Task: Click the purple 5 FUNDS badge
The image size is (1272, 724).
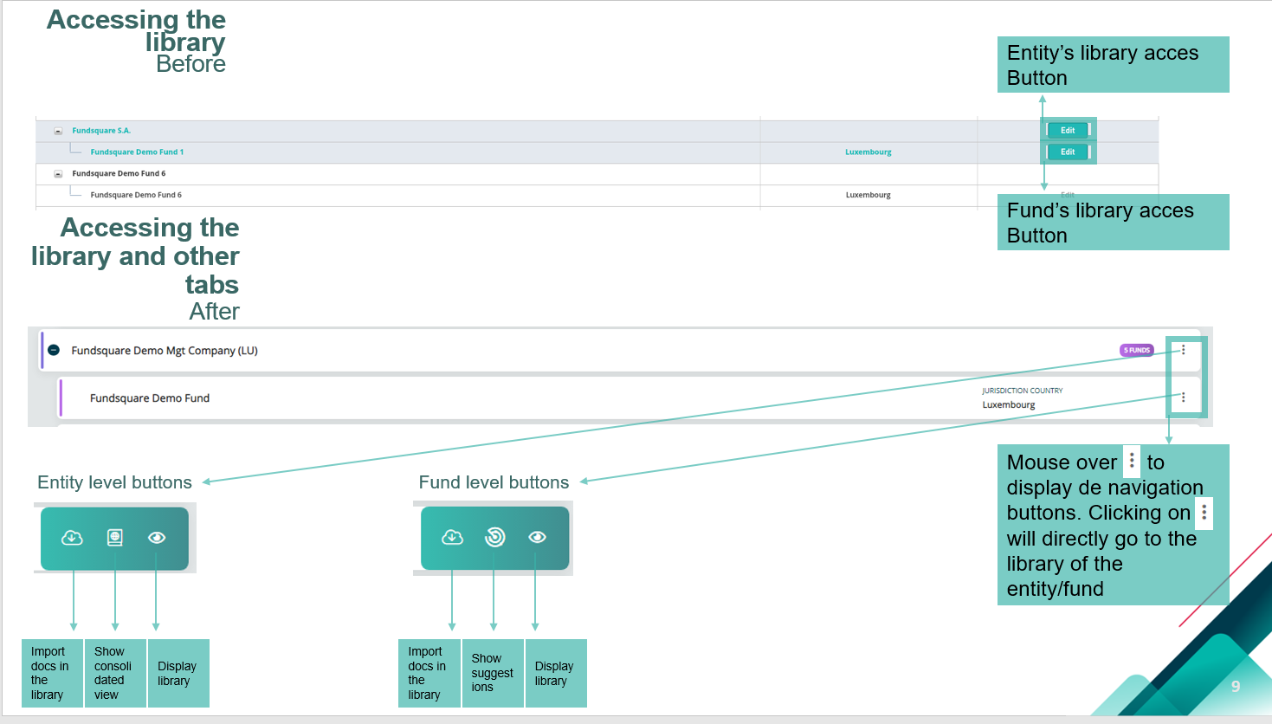Action: [x=1137, y=351]
